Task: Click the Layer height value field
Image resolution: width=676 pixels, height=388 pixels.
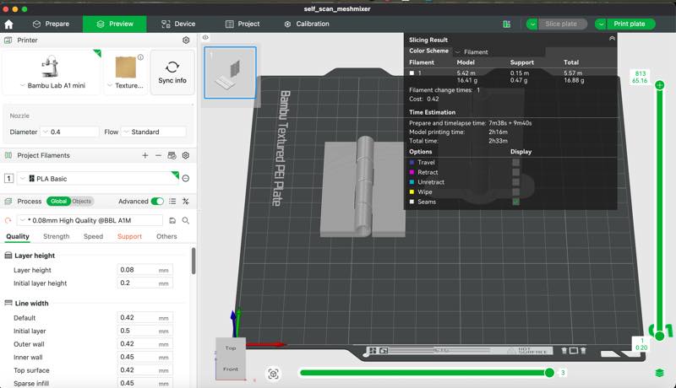Action: pyautogui.click(x=144, y=270)
